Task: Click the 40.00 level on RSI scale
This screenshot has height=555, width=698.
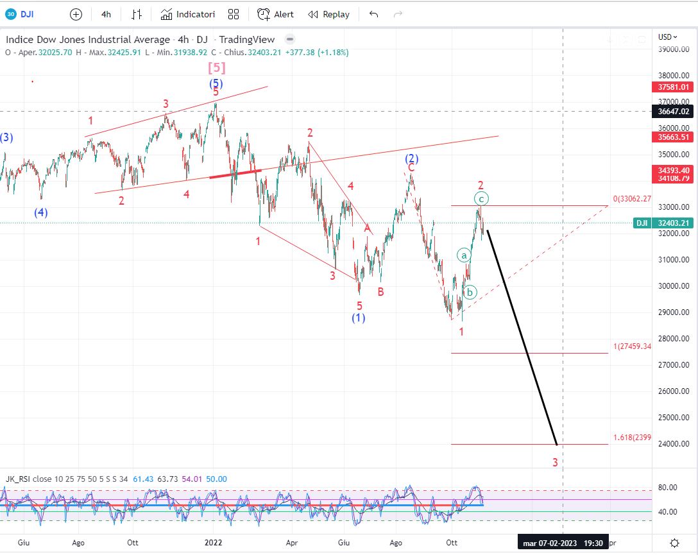Action: point(667,512)
